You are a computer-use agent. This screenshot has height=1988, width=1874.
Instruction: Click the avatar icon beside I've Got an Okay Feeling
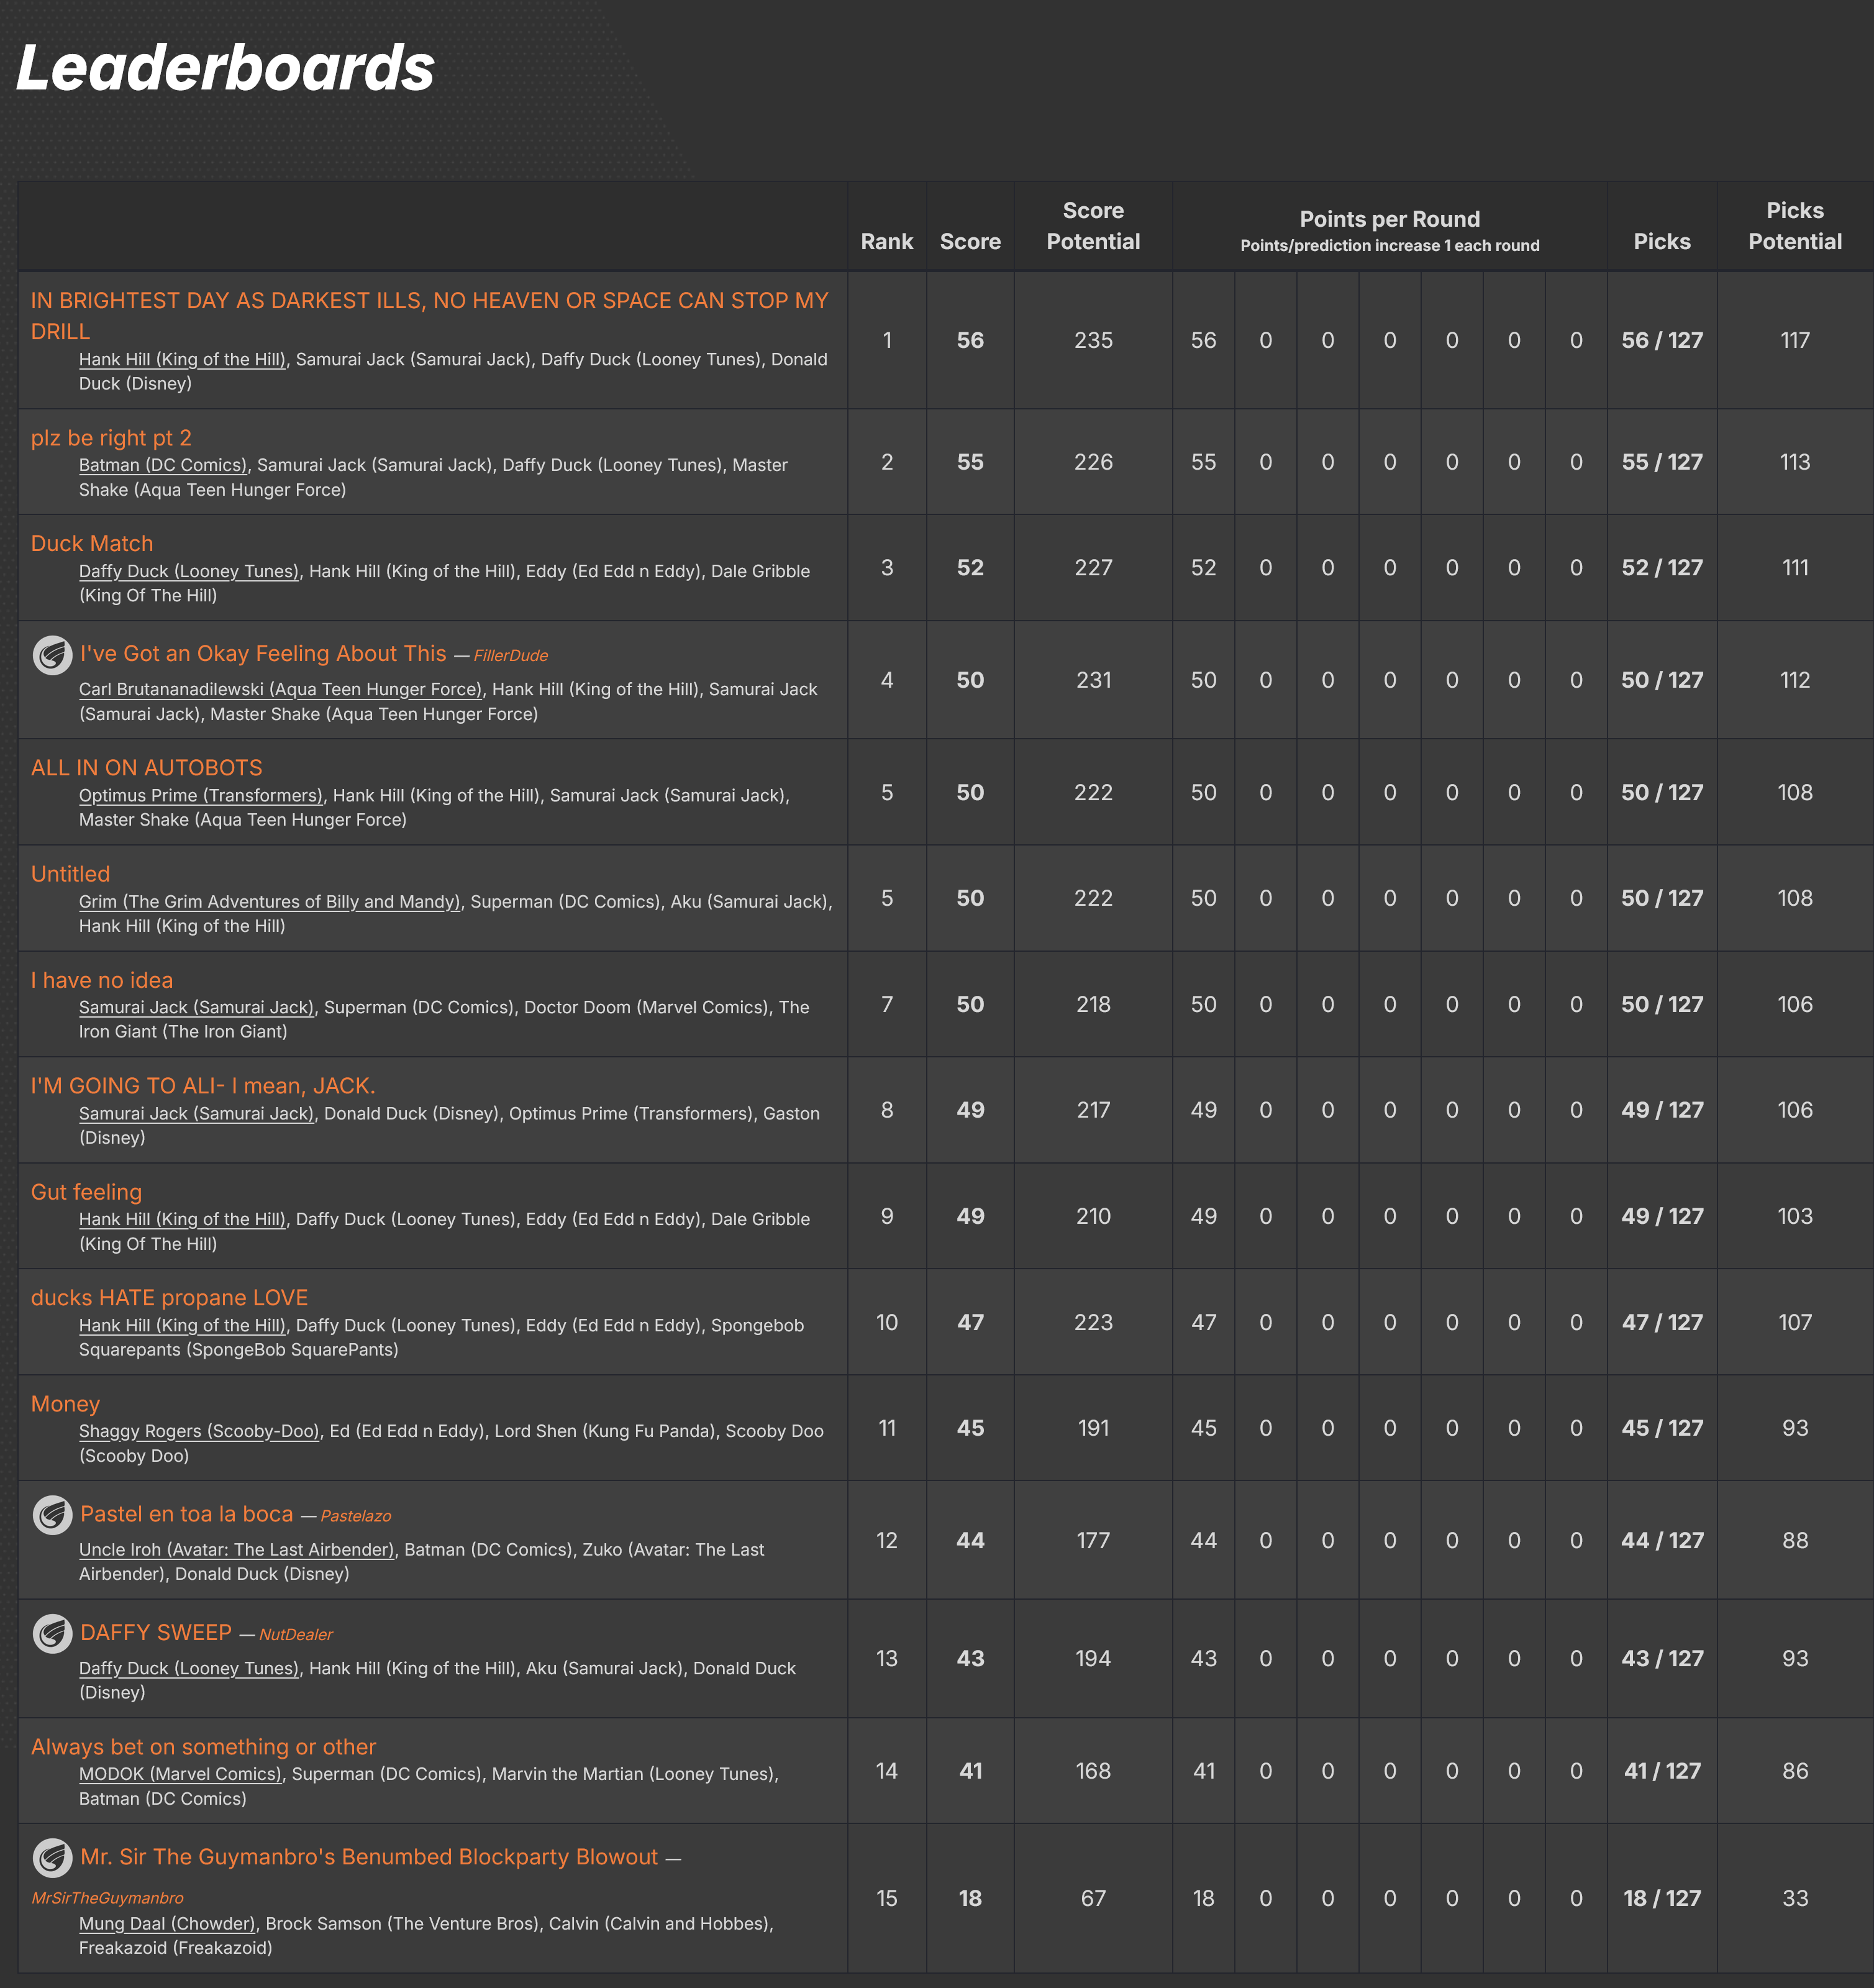click(x=52, y=655)
